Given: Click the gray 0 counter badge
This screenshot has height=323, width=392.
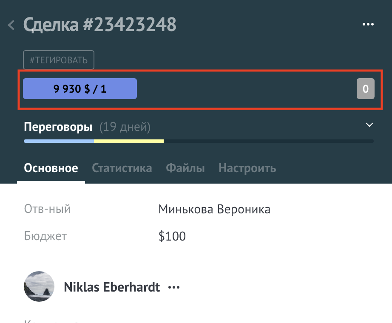Looking at the screenshot, I should tap(365, 89).
